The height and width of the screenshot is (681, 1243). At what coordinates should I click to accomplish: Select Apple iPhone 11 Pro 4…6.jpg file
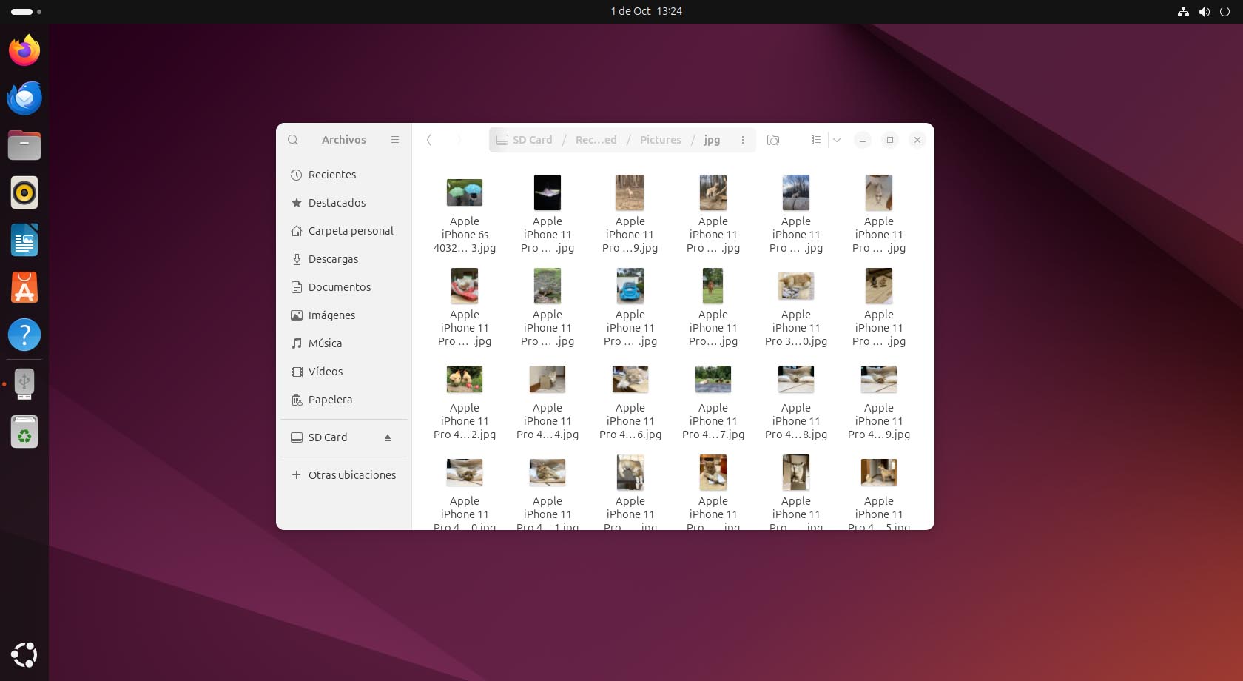pyautogui.click(x=630, y=402)
